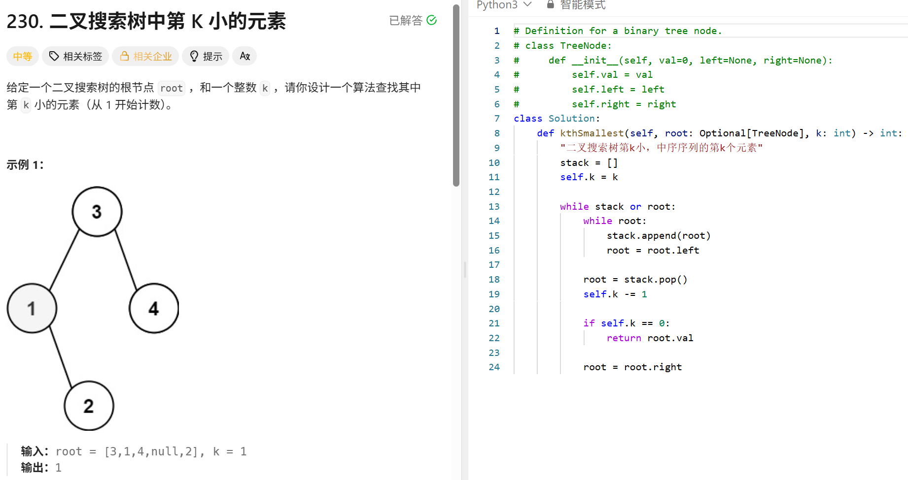Click line number 13 in the editor
The image size is (908, 480).
[494, 206]
